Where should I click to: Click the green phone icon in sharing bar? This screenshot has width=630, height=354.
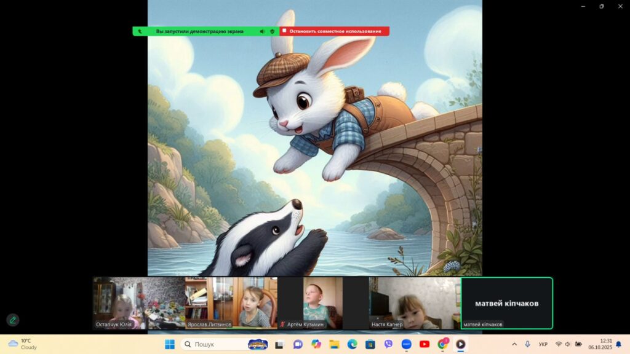tap(140, 31)
